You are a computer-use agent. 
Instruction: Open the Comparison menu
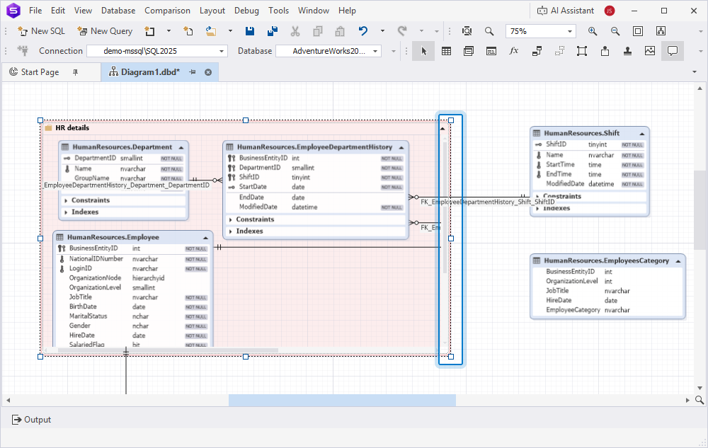coord(167,11)
